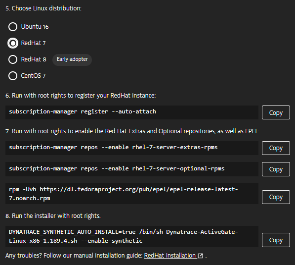Pick the CentOS 7 radio option

click(x=13, y=76)
